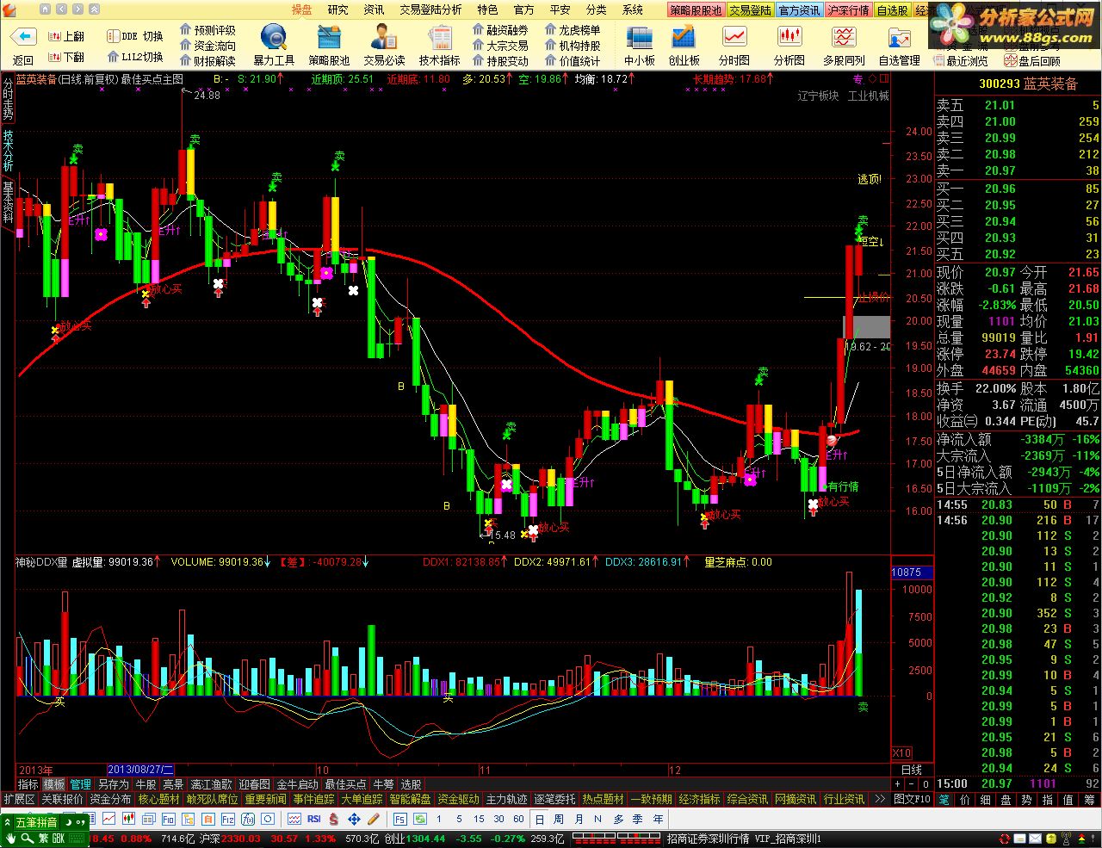Switch to 分析图 candlestick icon
1102x848 pixels.
[x=789, y=38]
